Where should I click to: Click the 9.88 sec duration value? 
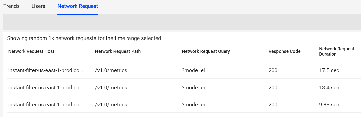[x=329, y=105]
